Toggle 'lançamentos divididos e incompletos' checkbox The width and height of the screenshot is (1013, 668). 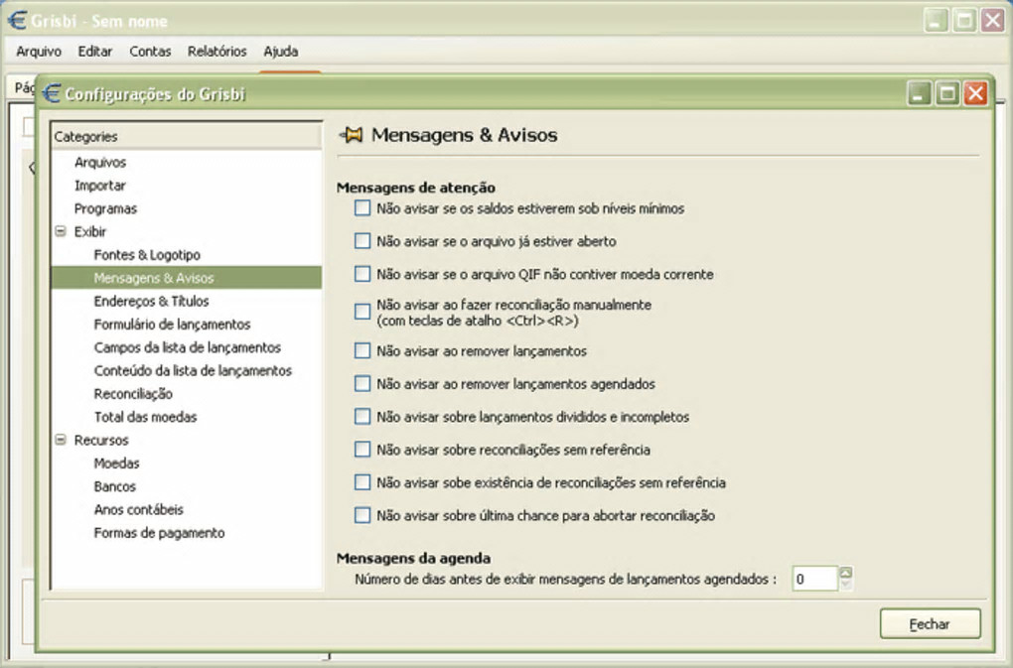pos(362,416)
